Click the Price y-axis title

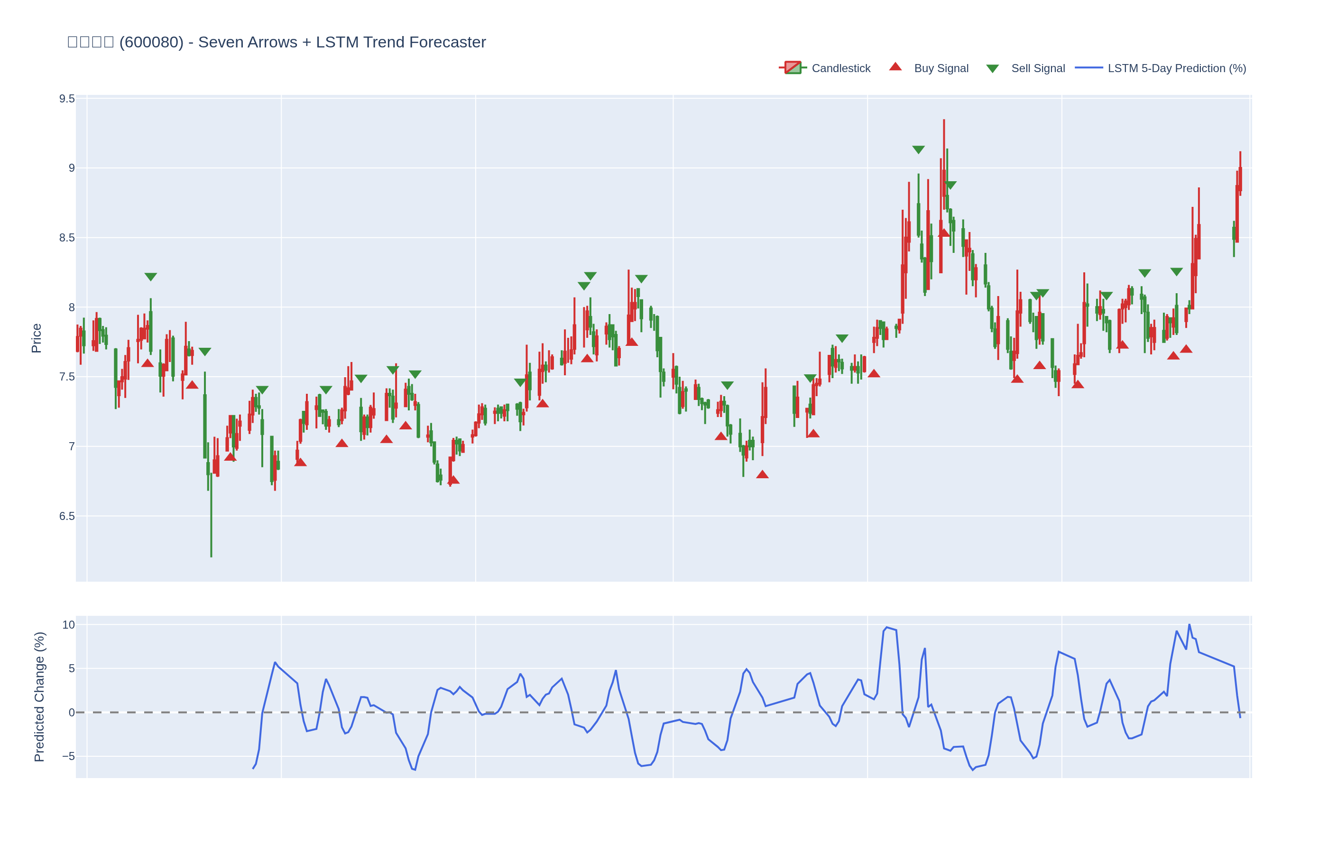(x=37, y=338)
